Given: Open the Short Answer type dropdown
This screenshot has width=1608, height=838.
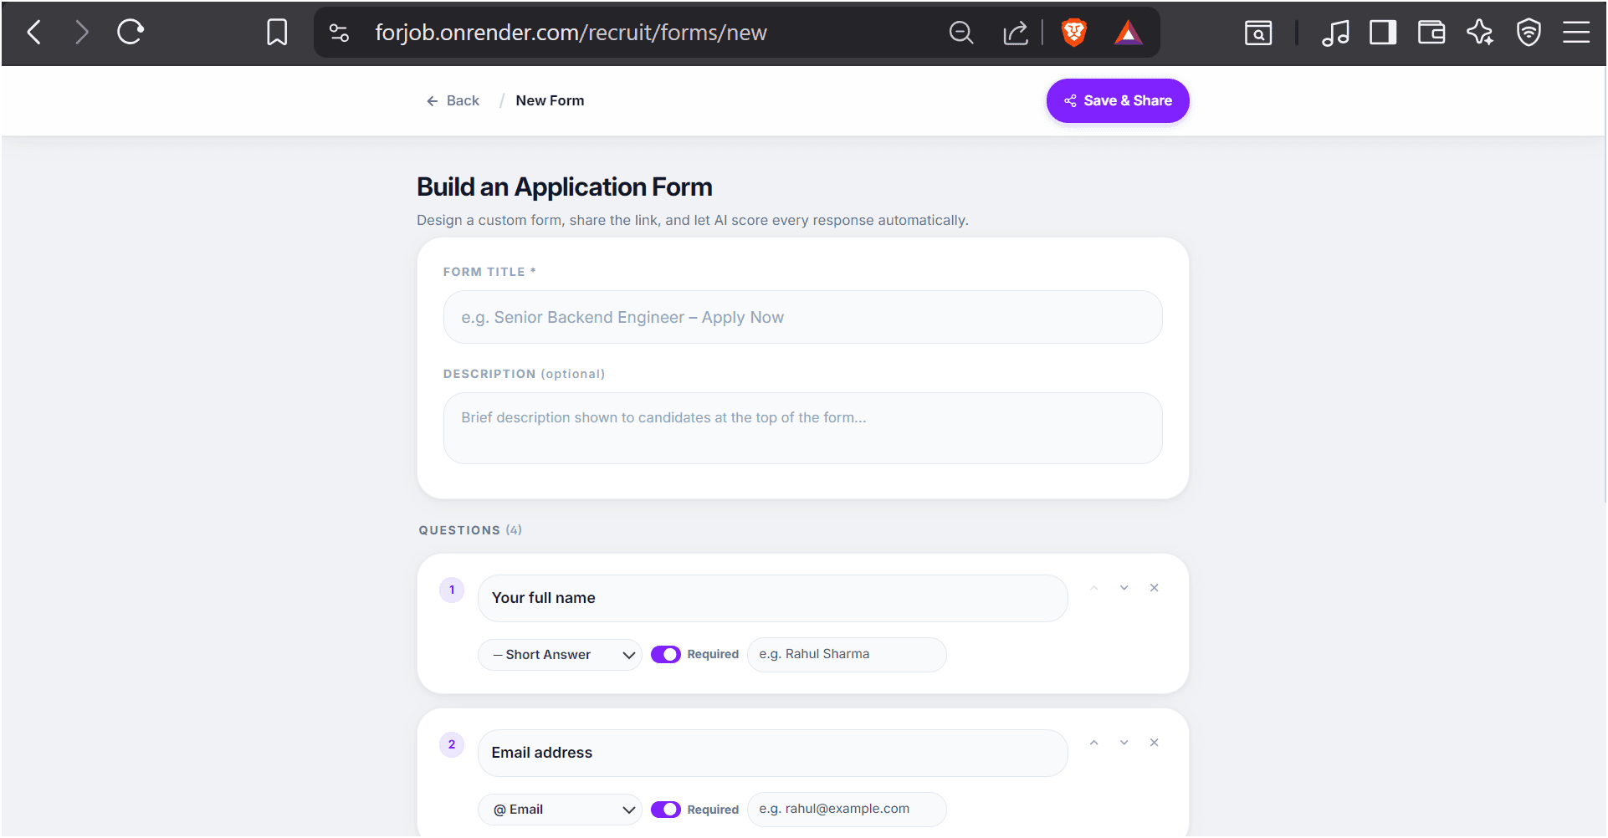Looking at the screenshot, I should 560,655.
